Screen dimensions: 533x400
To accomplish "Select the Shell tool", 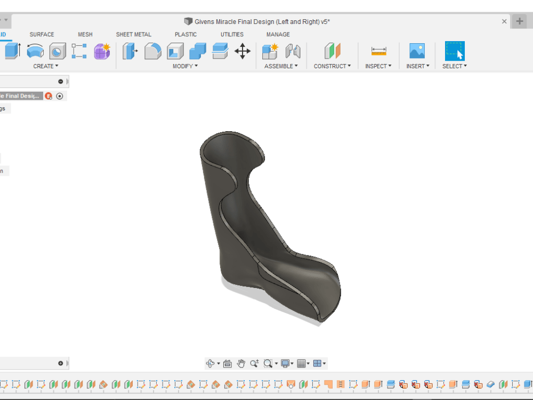I will point(174,51).
